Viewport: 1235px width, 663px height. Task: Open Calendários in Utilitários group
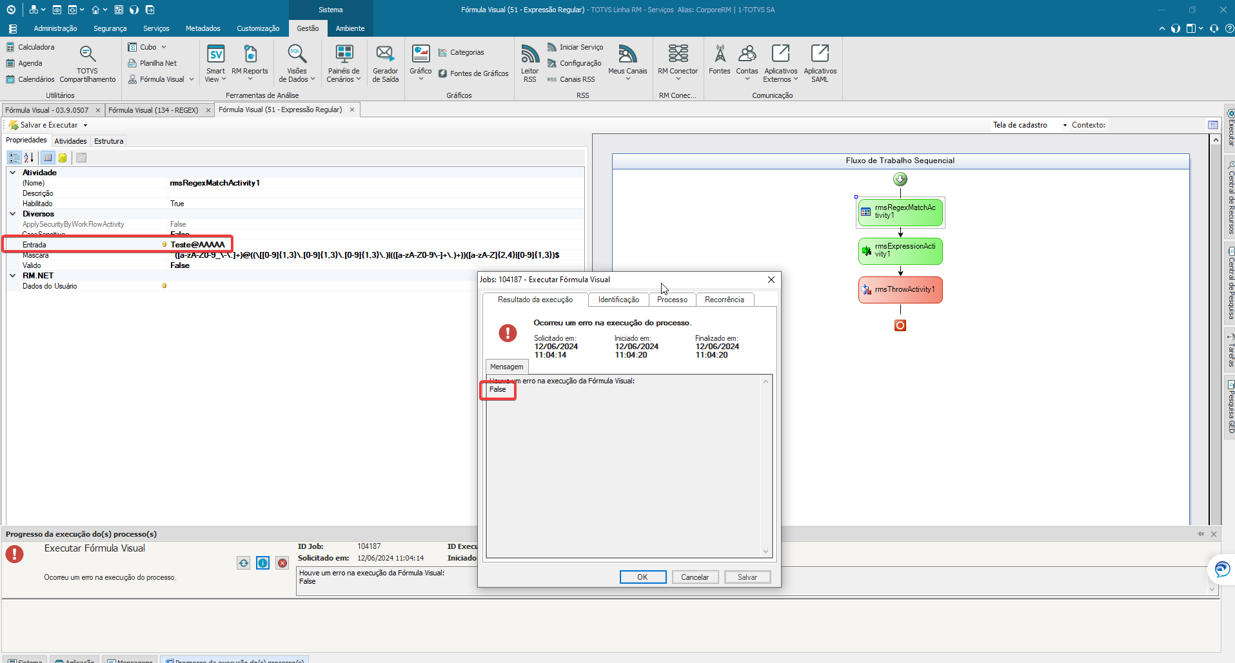[30, 79]
